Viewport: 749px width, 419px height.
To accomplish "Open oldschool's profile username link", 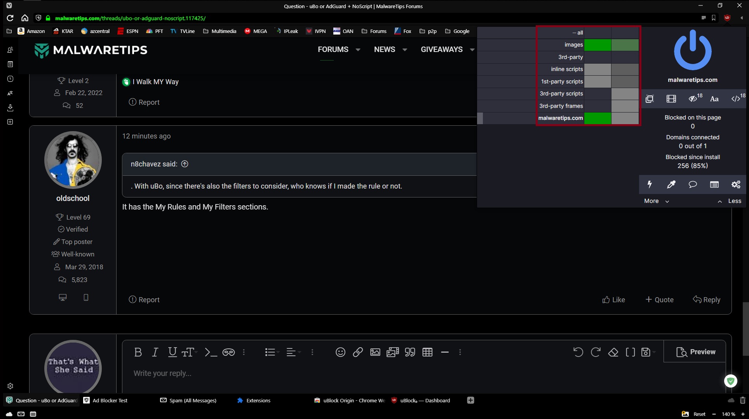I will [73, 198].
